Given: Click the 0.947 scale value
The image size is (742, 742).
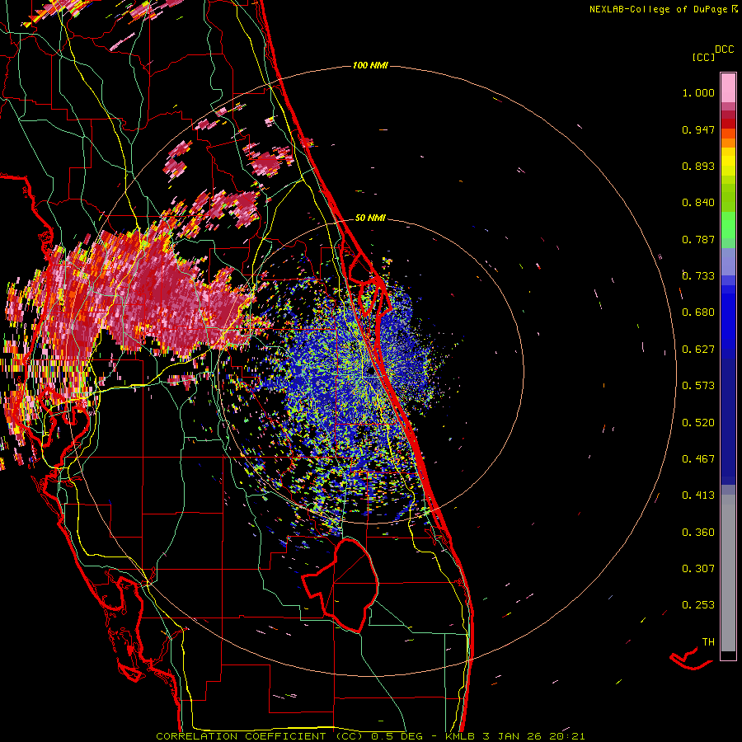Looking at the screenshot, I should [698, 129].
